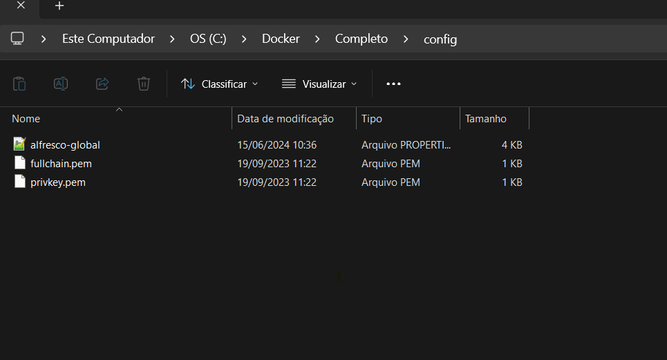
Task: Click the computer monitor icon in address bar
Action: (x=18, y=39)
